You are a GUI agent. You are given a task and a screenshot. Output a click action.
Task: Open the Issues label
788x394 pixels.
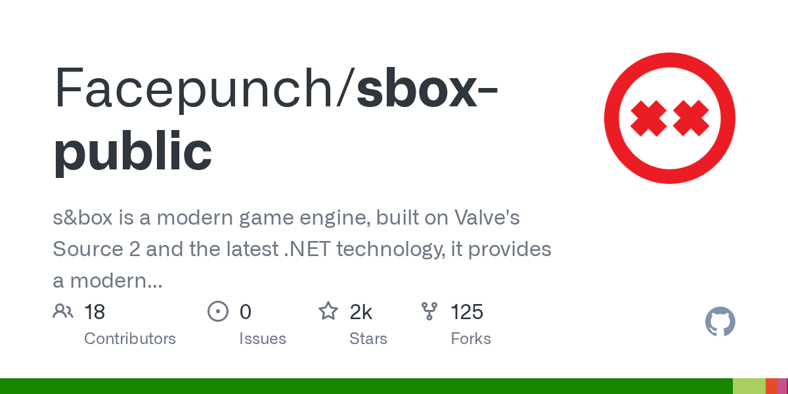click(263, 339)
